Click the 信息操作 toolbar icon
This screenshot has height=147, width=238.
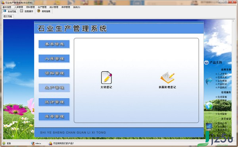21,11
